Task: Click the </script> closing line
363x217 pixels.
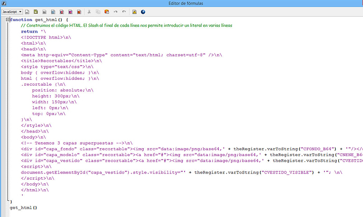Action: (x=37, y=179)
